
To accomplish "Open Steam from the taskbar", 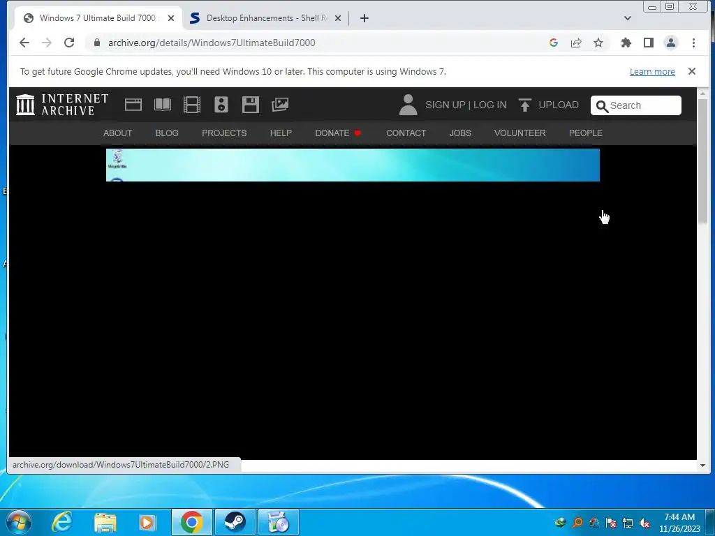I will [235, 522].
